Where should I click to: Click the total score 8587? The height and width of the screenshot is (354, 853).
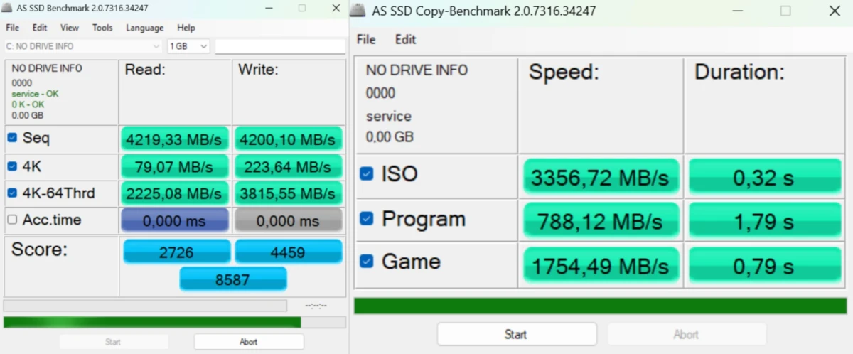(233, 279)
